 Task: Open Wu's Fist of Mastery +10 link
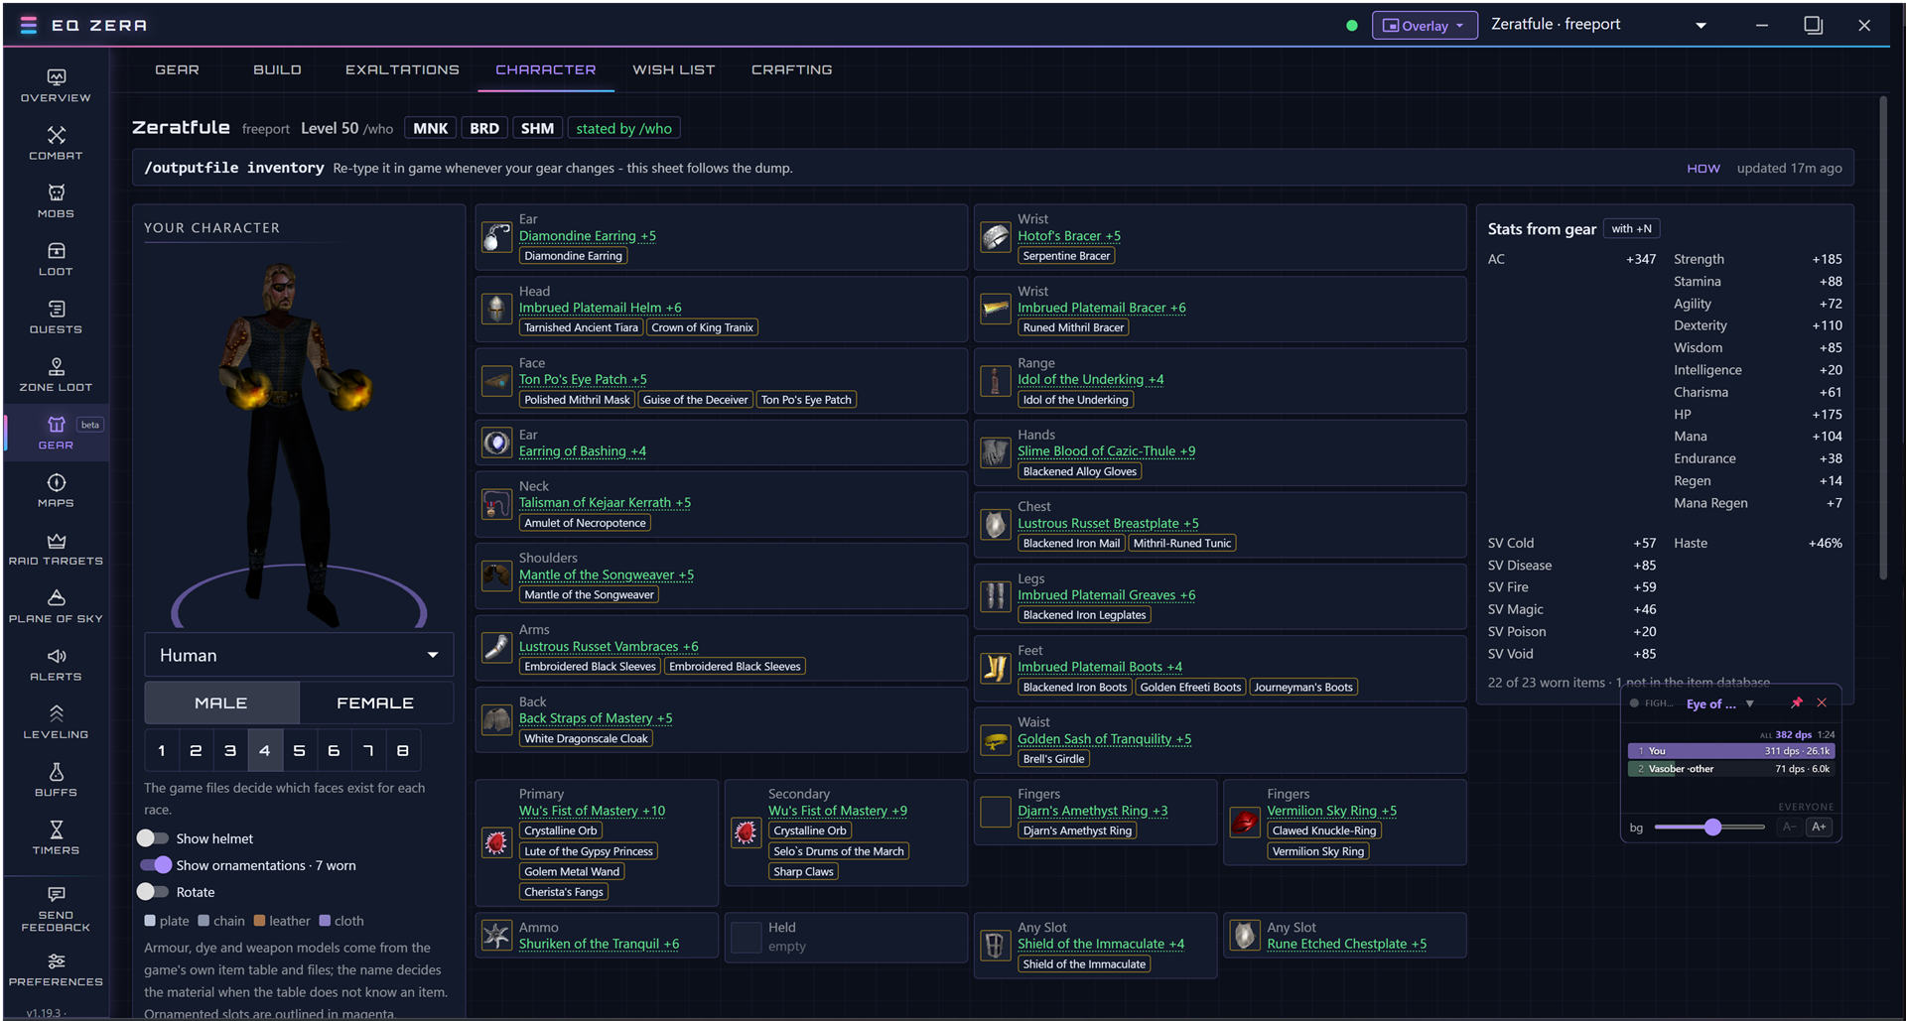coord(592,811)
